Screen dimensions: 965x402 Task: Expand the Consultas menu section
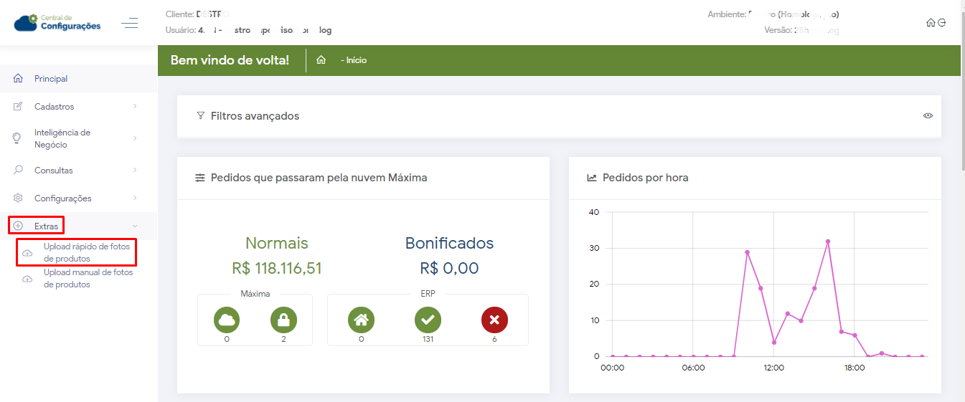tap(135, 171)
